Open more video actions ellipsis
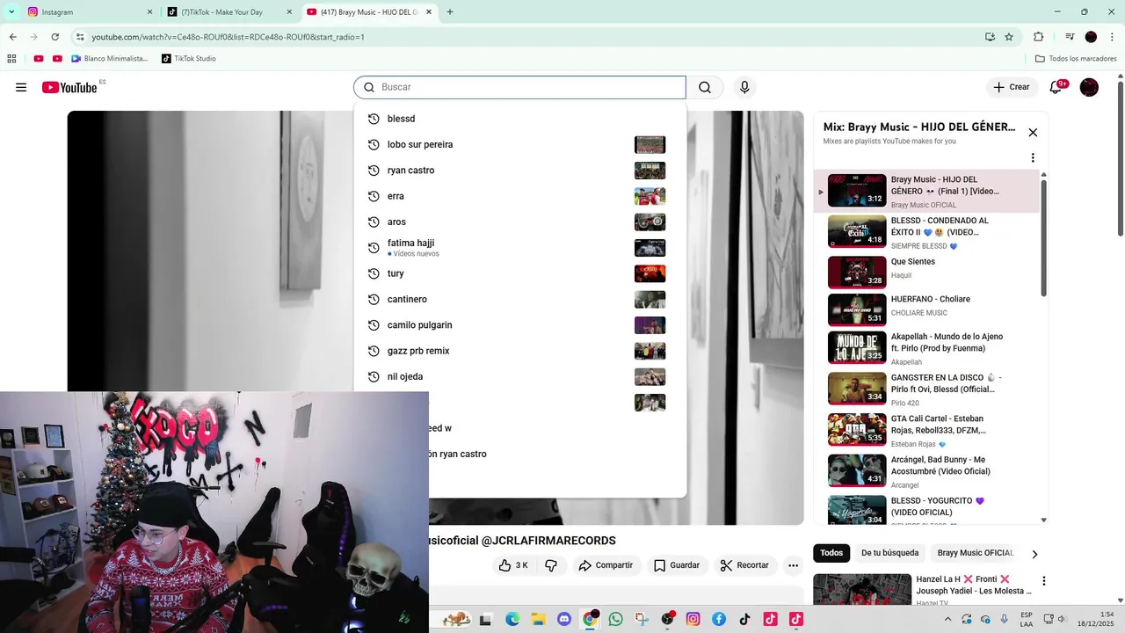Image resolution: width=1125 pixels, height=633 pixels. [793, 565]
